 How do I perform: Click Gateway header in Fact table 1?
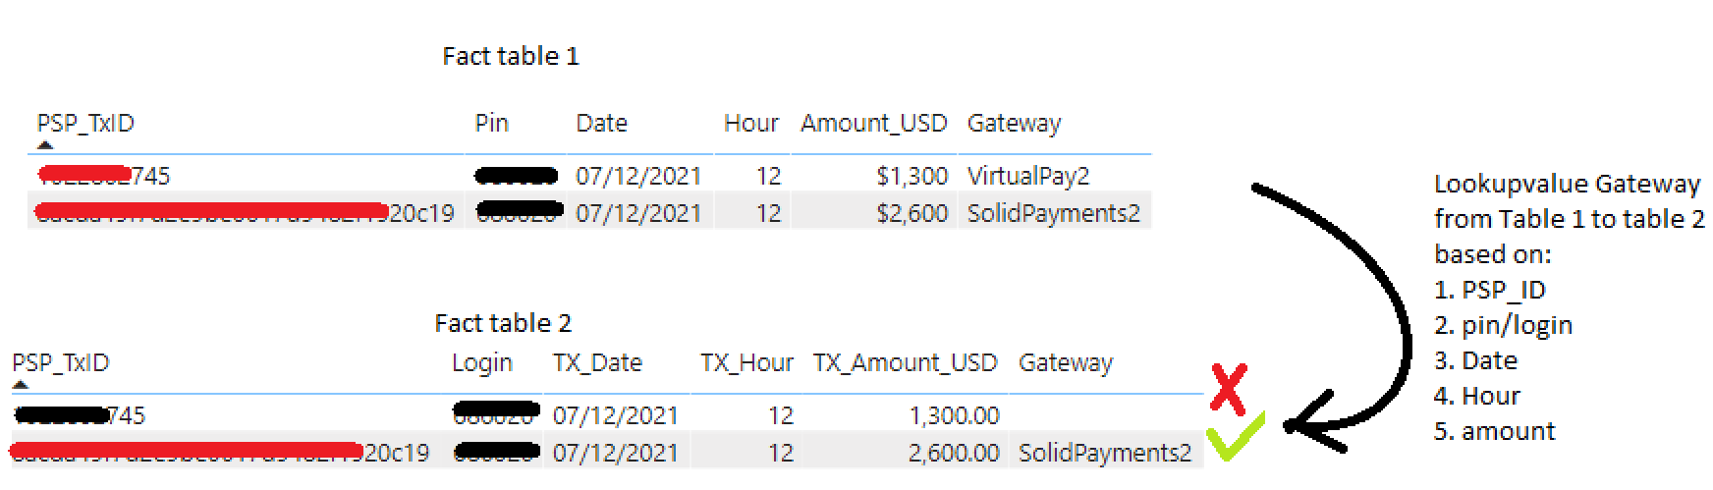coord(1015,124)
